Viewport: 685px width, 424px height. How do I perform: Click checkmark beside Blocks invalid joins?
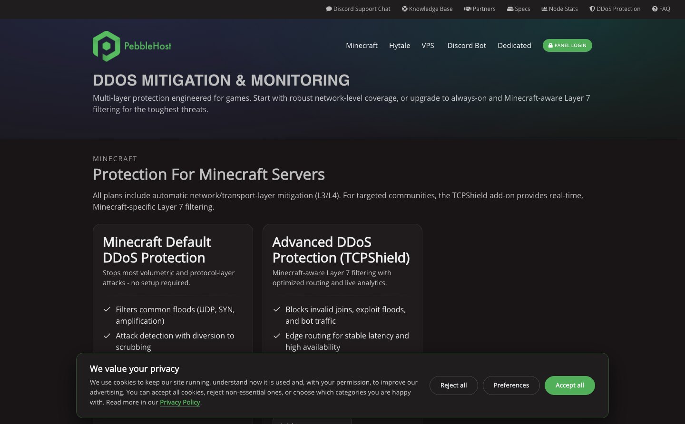277,309
